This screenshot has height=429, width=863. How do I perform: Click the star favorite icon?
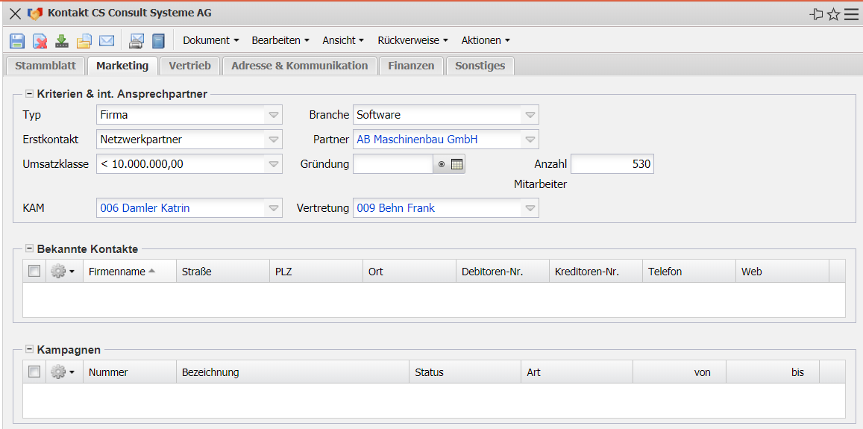click(834, 14)
